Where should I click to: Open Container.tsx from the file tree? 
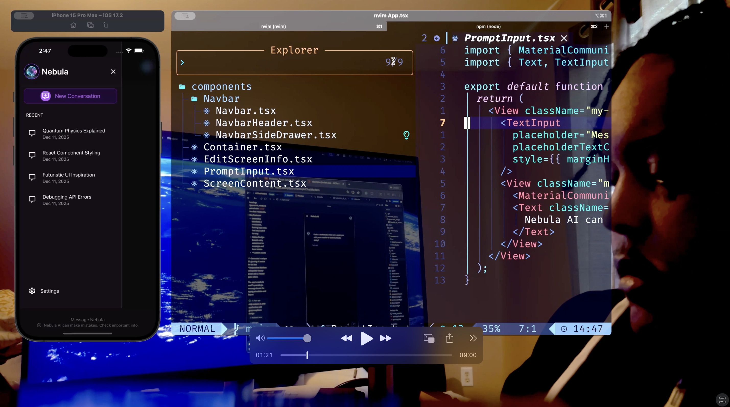point(243,147)
